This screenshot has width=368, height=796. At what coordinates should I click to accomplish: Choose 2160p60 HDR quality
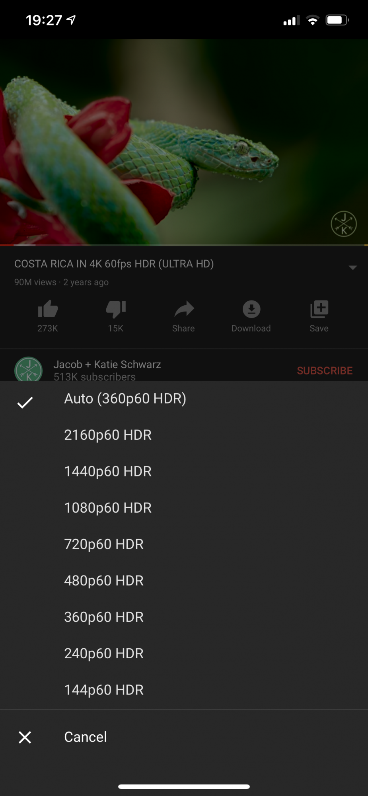pos(184,435)
